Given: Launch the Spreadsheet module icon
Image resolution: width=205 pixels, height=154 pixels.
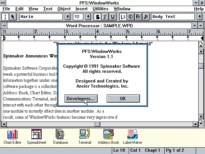Looking at the screenshot, I should (x=36, y=134).
